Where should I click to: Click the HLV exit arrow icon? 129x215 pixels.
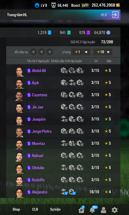tap(115, 15)
